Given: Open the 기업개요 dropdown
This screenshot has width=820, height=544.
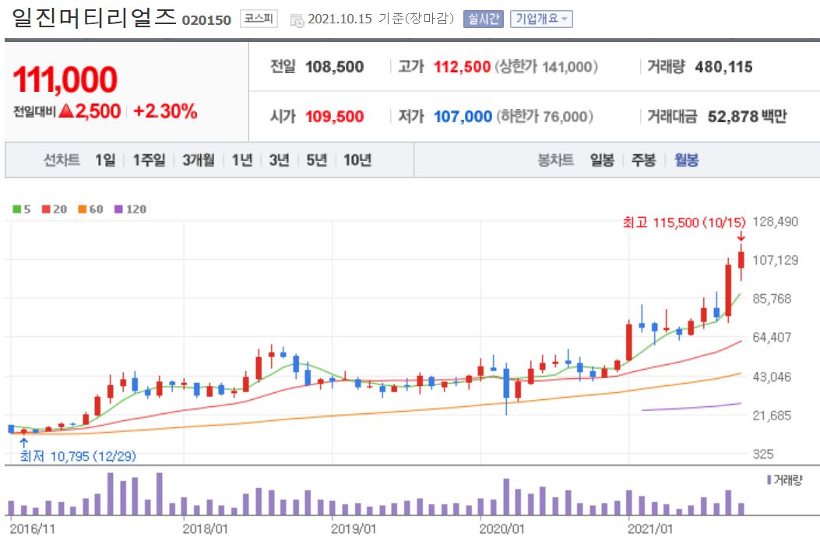Looking at the screenshot, I should (x=541, y=19).
